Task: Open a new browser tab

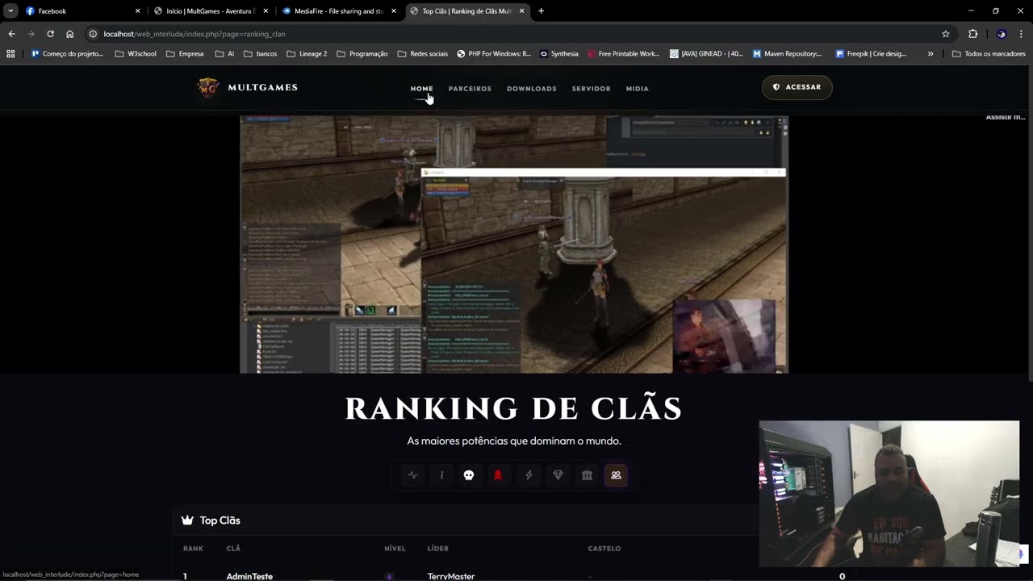Action: tap(541, 11)
